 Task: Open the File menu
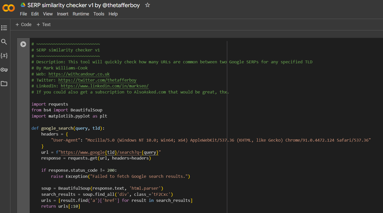point(23,14)
